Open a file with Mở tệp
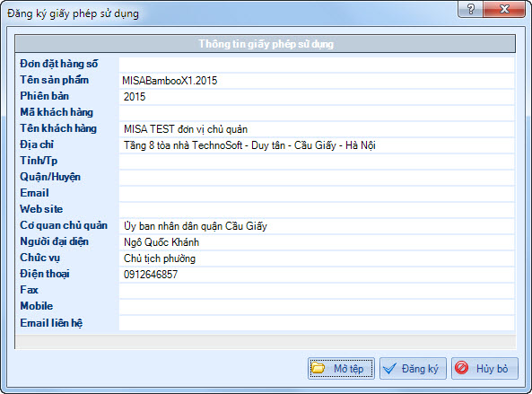This screenshot has width=532, height=394. click(x=341, y=368)
